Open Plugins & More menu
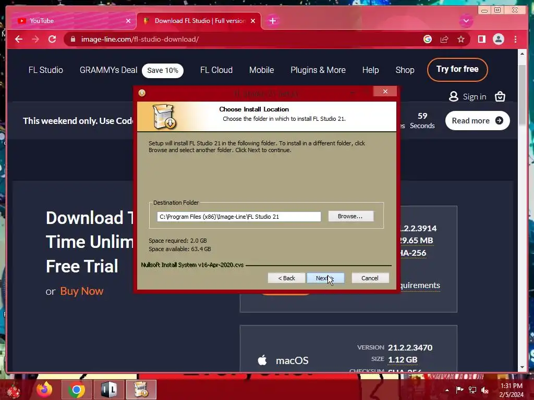 [318, 70]
